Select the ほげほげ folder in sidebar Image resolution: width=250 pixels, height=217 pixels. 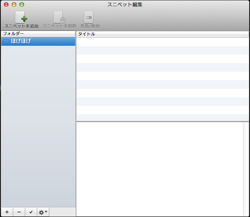tap(38, 41)
